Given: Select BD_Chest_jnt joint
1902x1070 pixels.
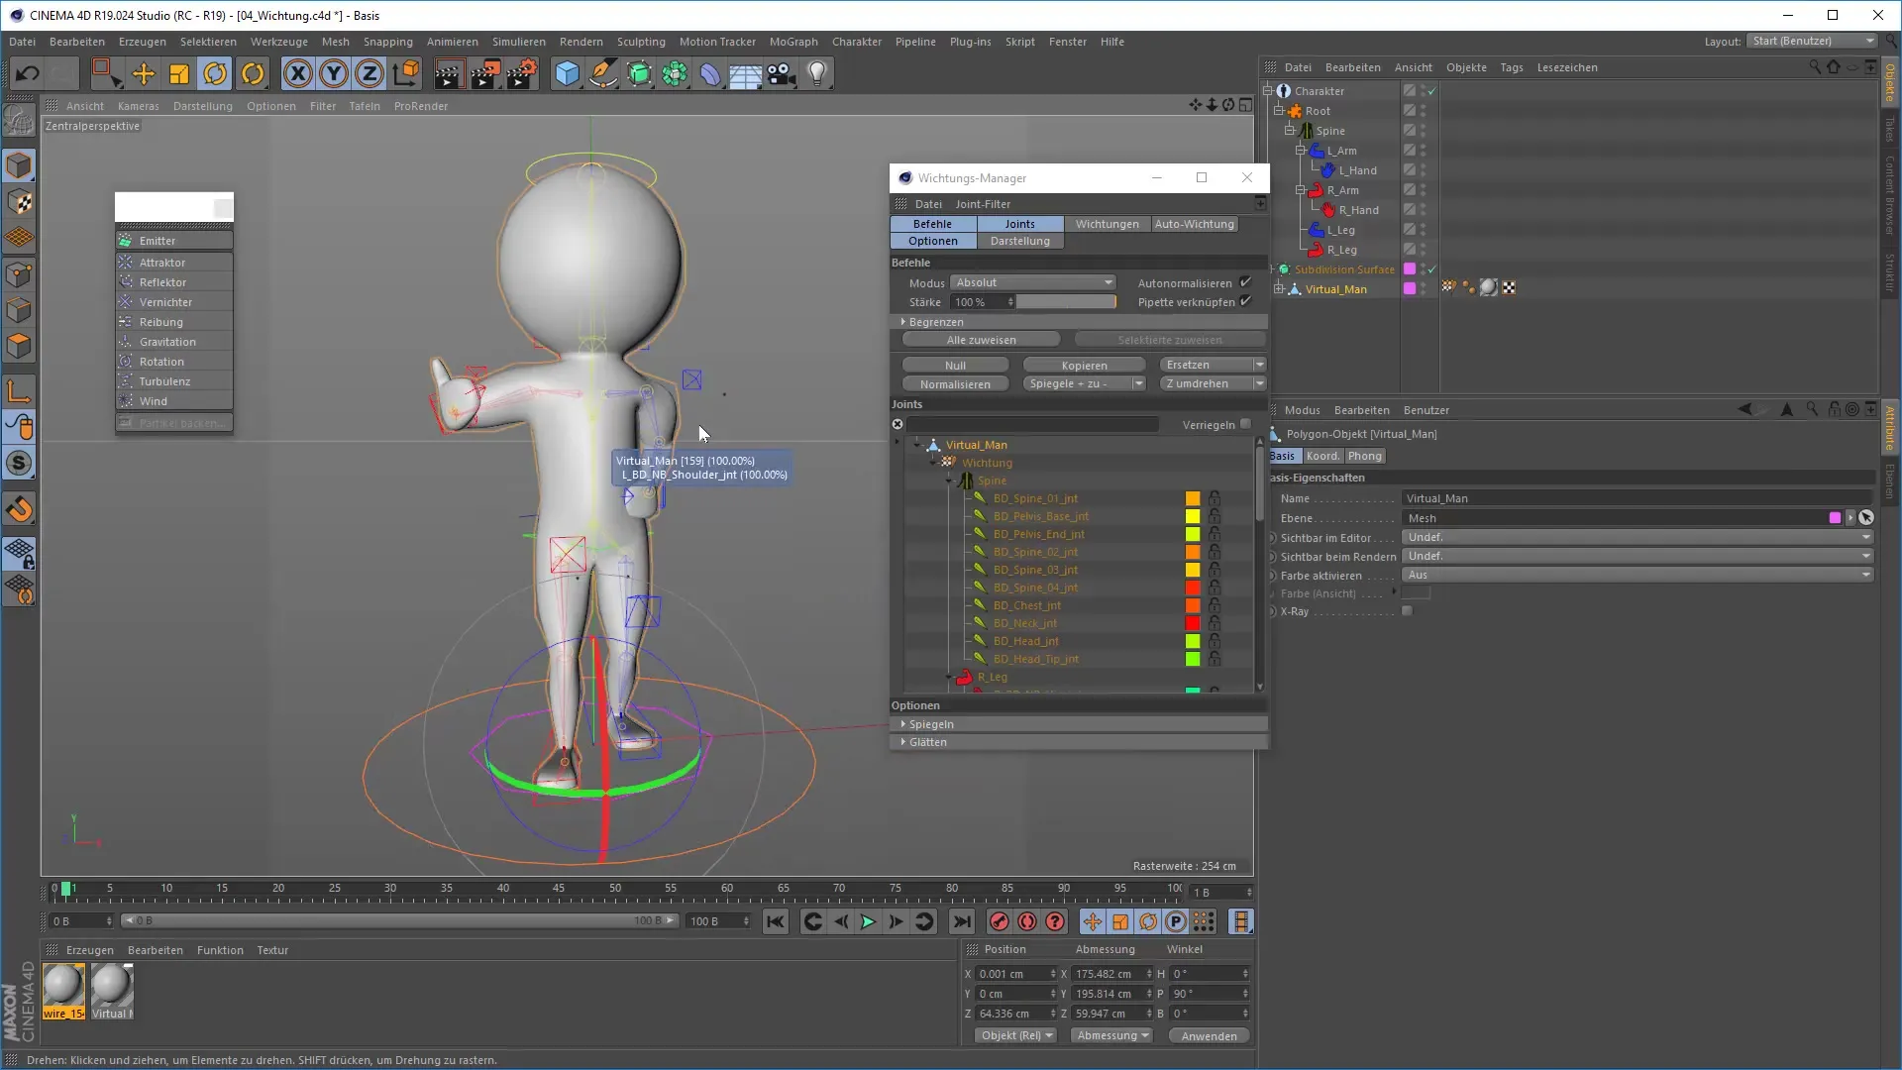Looking at the screenshot, I should pos(1026,605).
